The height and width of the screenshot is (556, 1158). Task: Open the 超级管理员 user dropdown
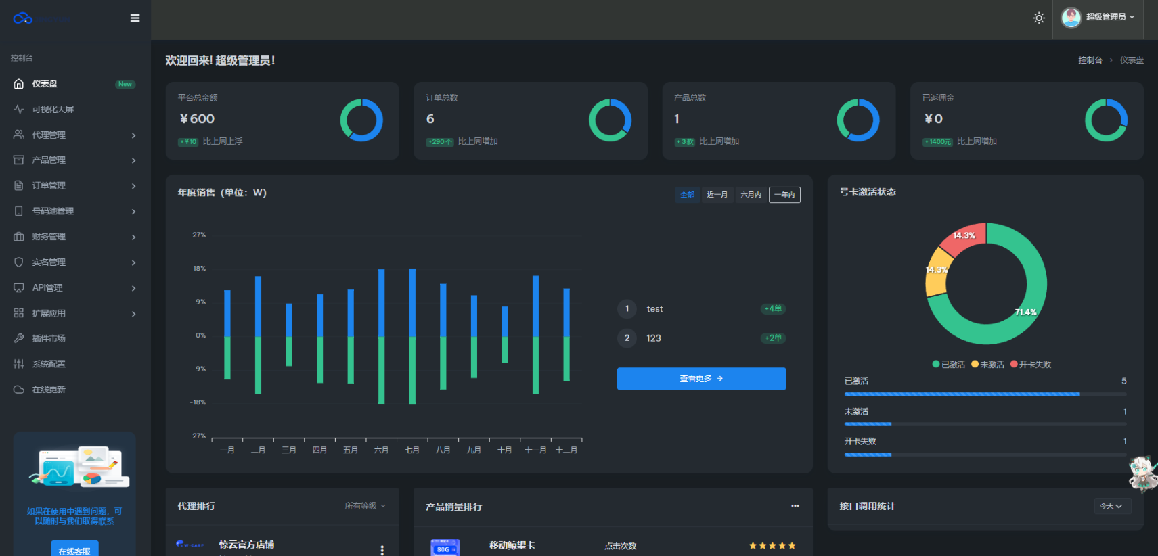(1098, 18)
